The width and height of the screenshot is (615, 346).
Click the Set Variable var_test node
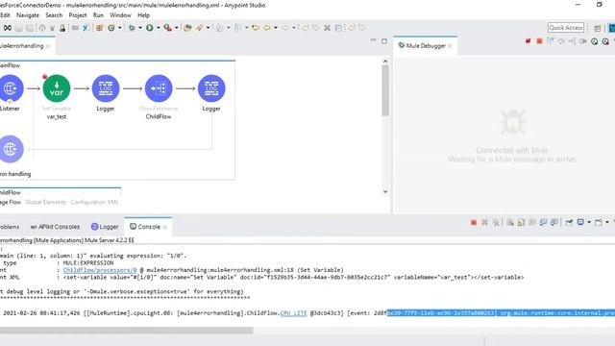(x=57, y=88)
